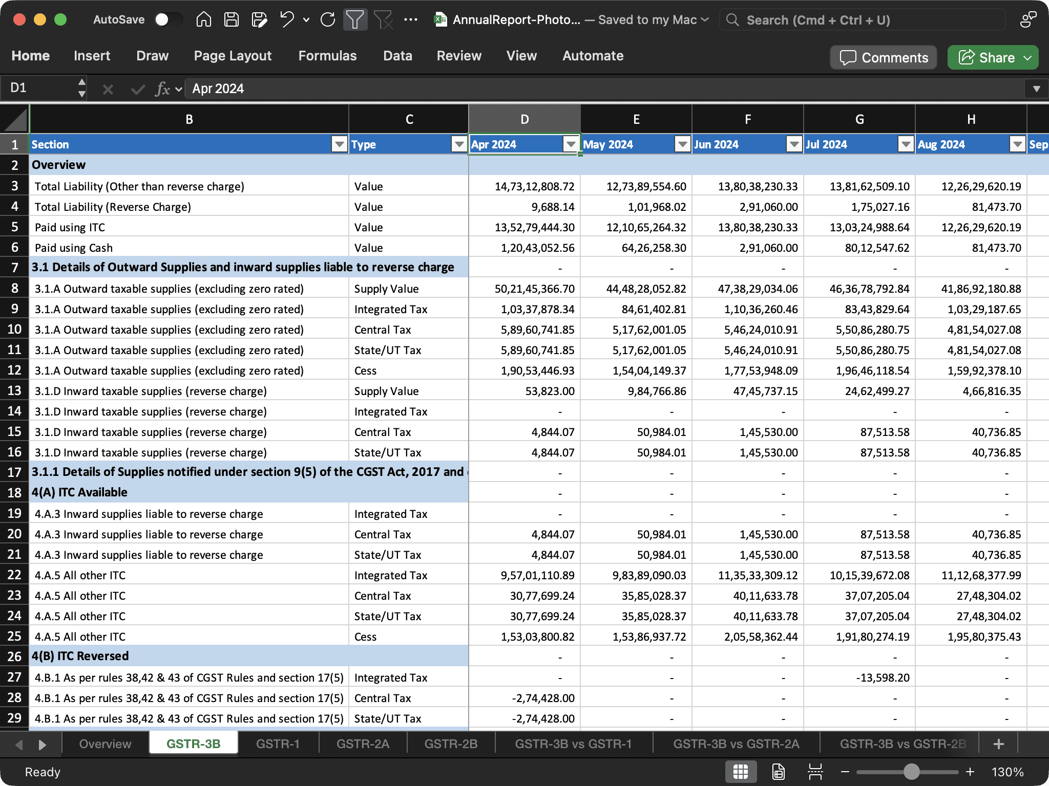Open the Apr 2024 filter dropdown
The height and width of the screenshot is (786, 1049).
(570, 144)
